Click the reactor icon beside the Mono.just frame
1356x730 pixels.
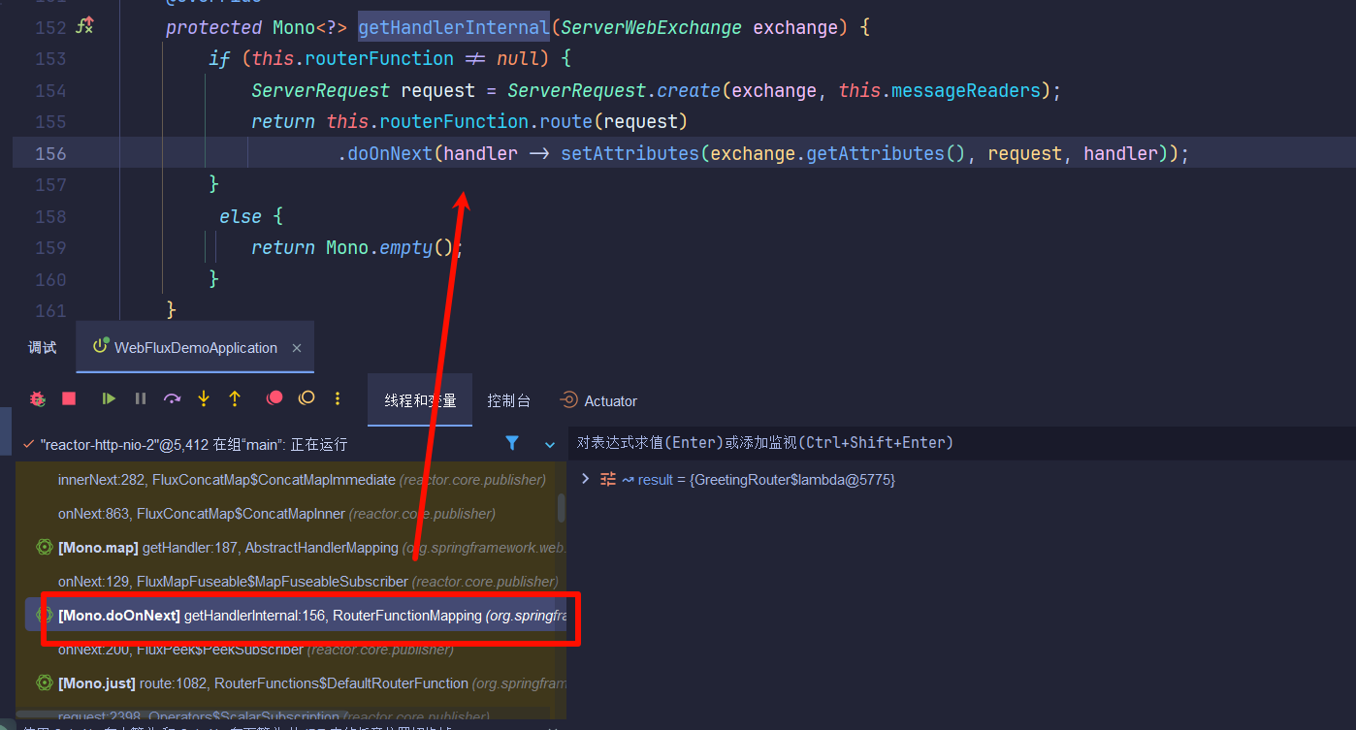[x=44, y=683]
